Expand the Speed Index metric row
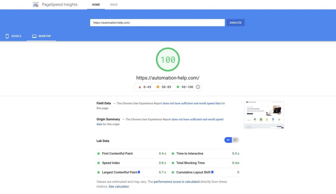The width and height of the screenshot is (336, 194). (131, 163)
